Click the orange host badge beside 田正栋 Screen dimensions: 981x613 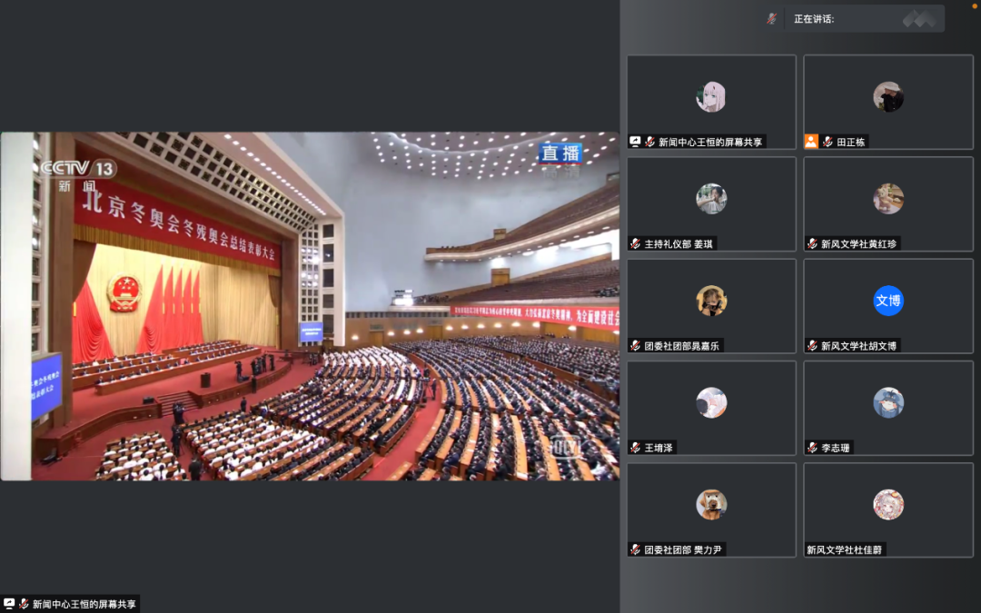tap(811, 142)
